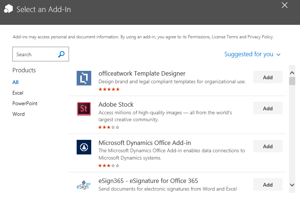Open the Suggested for you sort dropdown
Viewport: 300px width, 199px height.
click(x=252, y=54)
